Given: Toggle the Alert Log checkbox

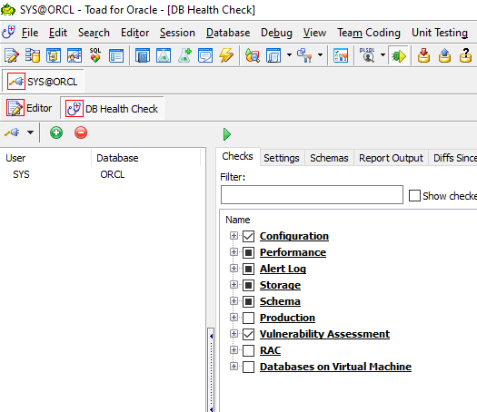Looking at the screenshot, I should 249,269.
